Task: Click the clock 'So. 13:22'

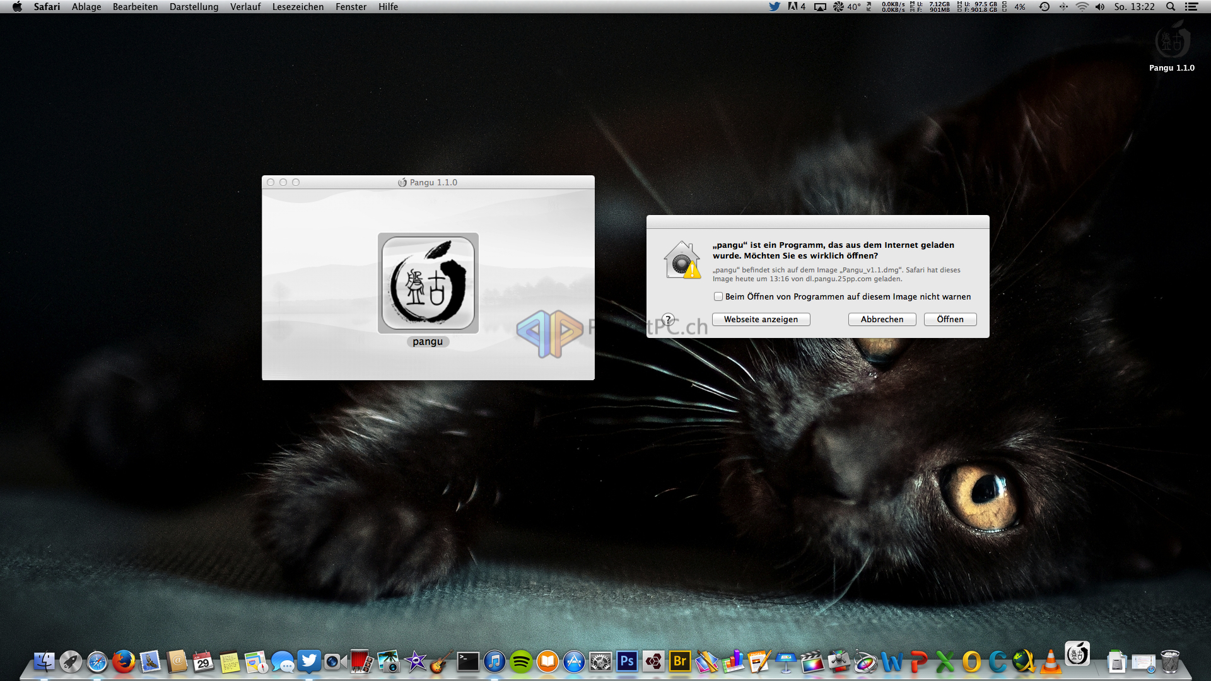Action: point(1134,6)
